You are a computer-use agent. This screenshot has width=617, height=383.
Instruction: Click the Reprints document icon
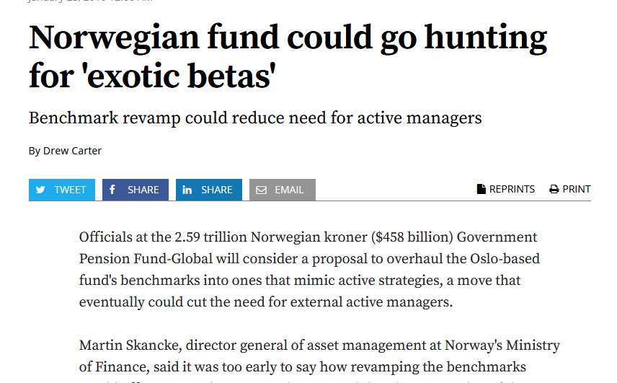pos(481,189)
